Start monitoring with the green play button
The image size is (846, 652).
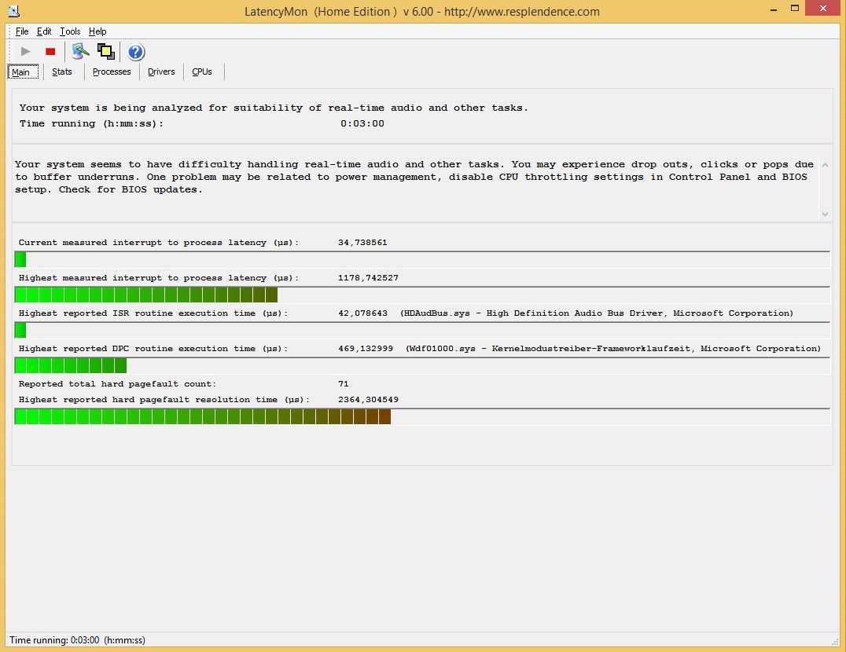(x=25, y=52)
